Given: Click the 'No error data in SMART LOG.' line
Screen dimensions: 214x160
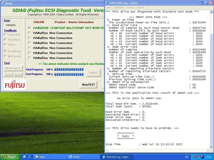Looking at the screenshot, I should (x=139, y=98).
